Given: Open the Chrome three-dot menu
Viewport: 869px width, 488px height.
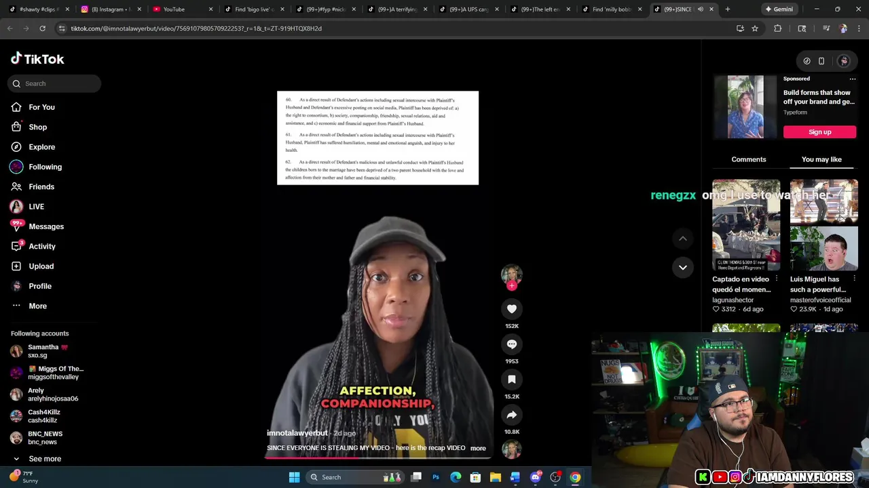Looking at the screenshot, I should pyautogui.click(x=859, y=28).
